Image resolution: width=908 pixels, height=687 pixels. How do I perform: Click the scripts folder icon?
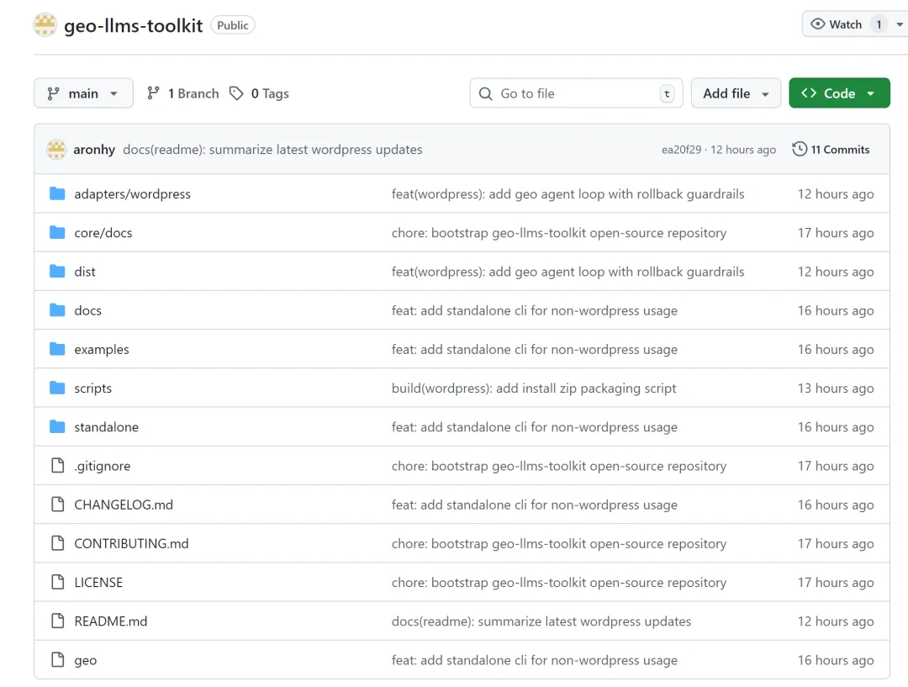[57, 388]
